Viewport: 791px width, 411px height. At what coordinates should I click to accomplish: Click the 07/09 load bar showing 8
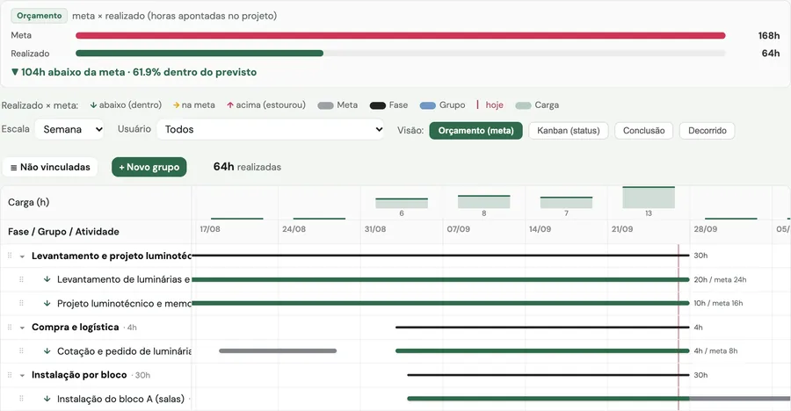coord(483,202)
